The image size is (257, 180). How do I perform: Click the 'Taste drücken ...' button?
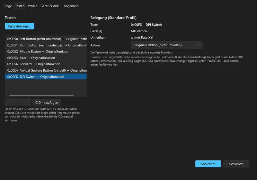[20, 26]
